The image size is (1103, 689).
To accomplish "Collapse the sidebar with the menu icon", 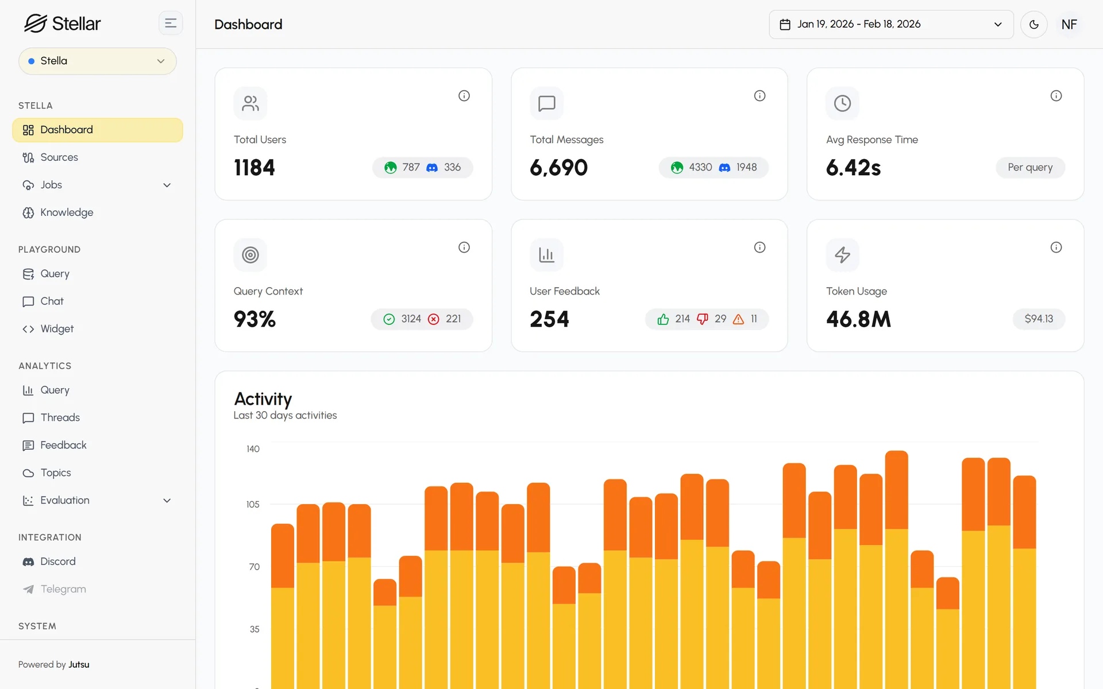I will 171,24.
